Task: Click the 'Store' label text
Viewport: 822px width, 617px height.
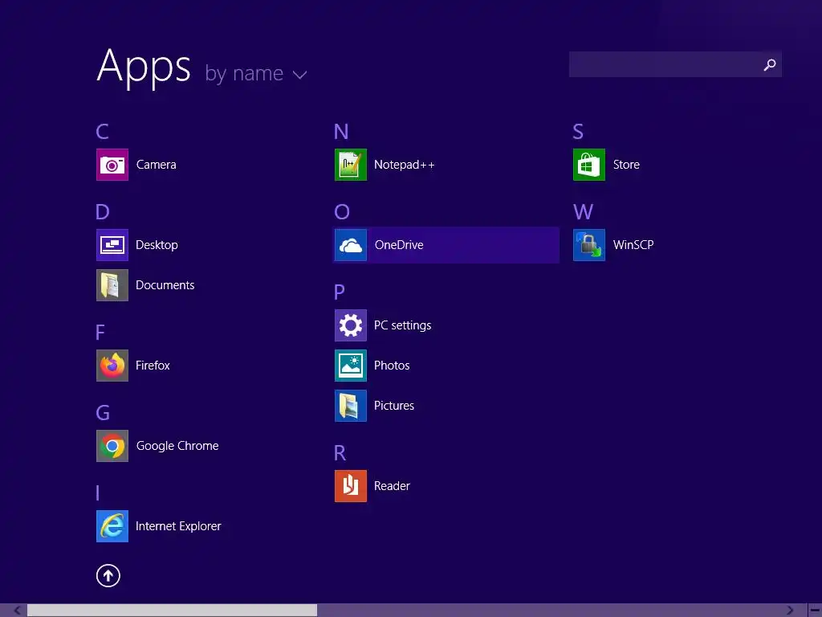Action: tap(626, 165)
